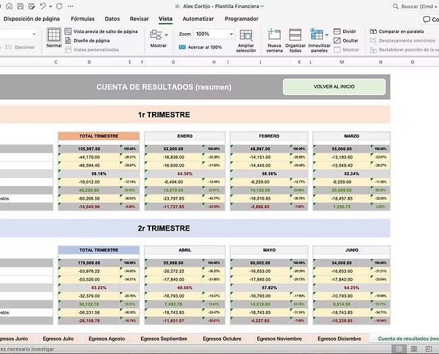
Task: Switch to Egresos Noviembre sheet tab
Action: [279, 338]
